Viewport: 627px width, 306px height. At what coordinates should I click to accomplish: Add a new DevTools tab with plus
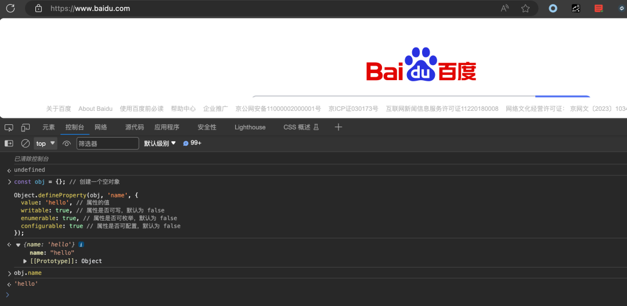click(338, 127)
